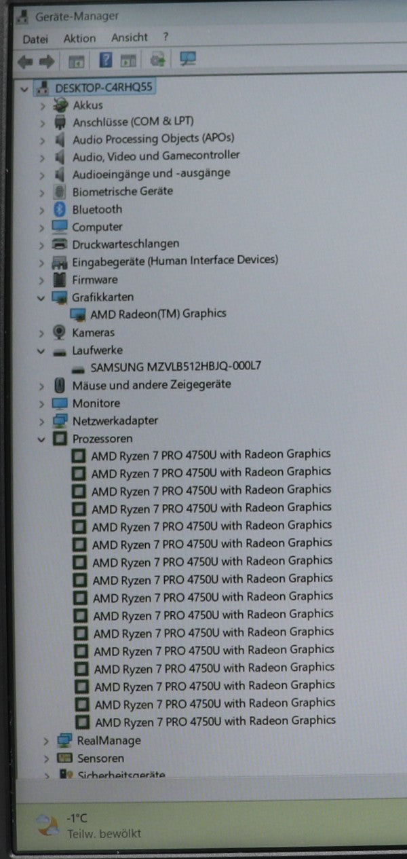Expand the RealManage category
Image resolution: width=407 pixels, height=859 pixels.
tap(46, 742)
